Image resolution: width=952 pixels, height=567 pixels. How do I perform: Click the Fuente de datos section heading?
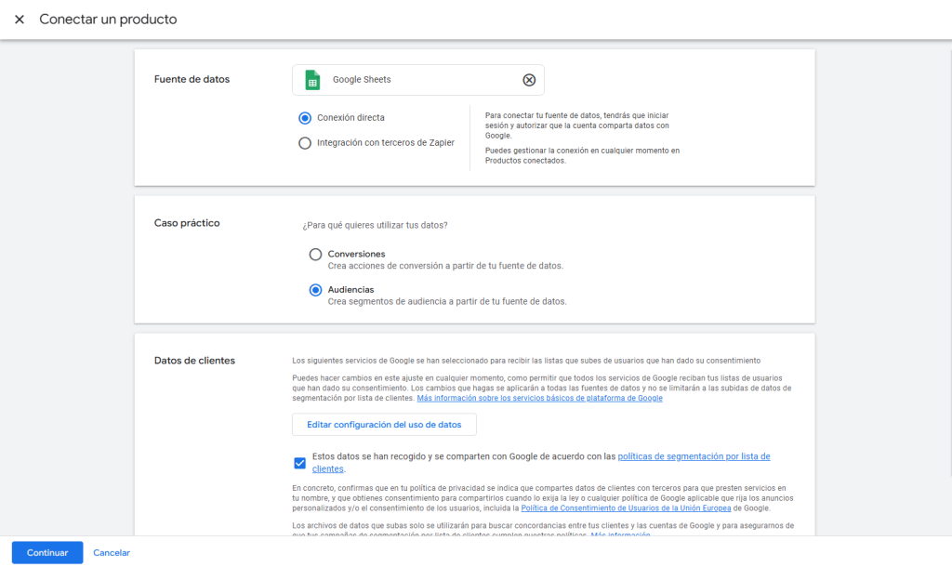coord(192,79)
